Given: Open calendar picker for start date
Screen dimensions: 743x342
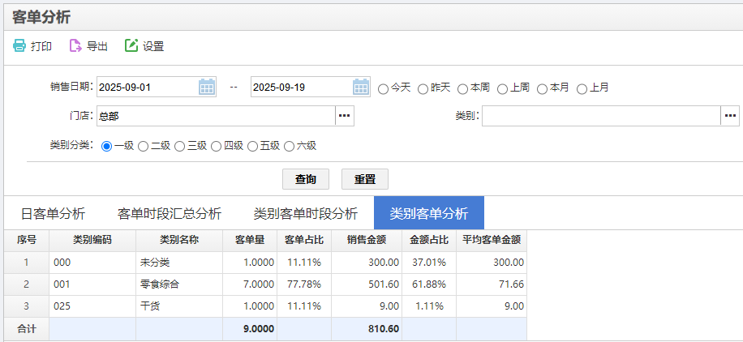Looking at the screenshot, I should pyautogui.click(x=207, y=87).
